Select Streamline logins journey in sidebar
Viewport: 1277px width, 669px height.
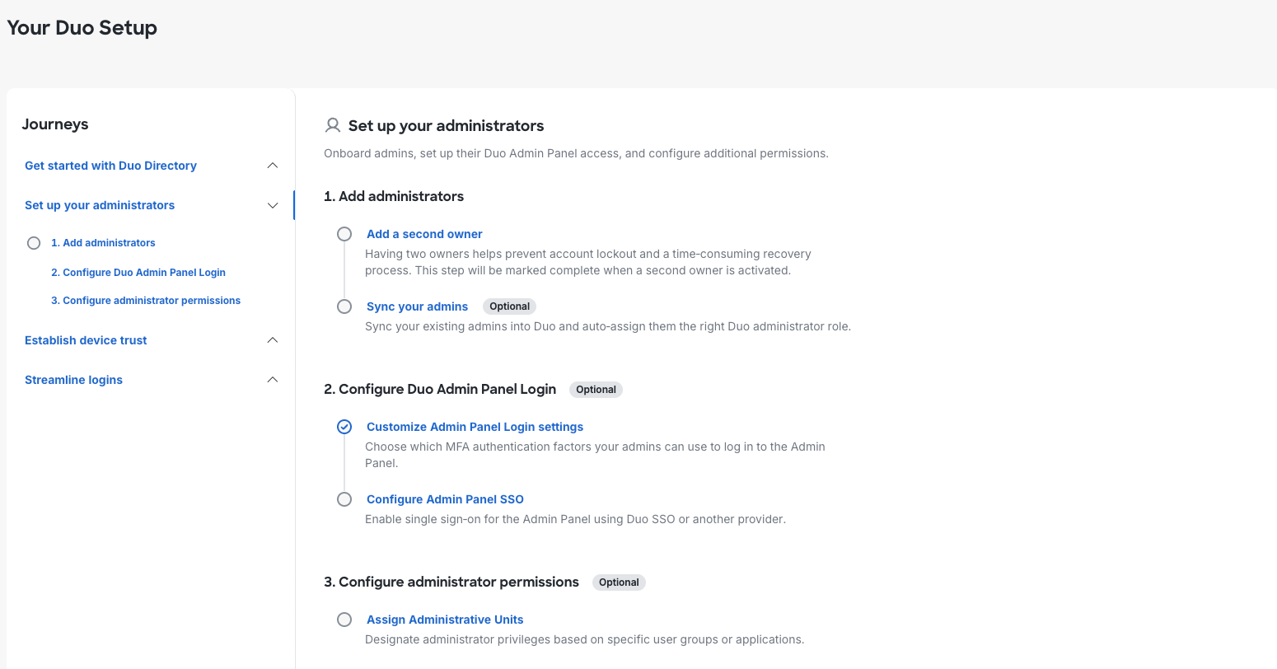(x=73, y=380)
